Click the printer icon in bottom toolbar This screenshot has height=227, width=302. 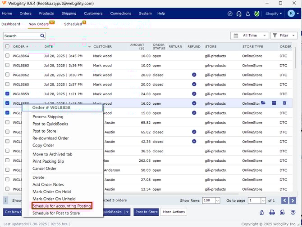click(272, 212)
